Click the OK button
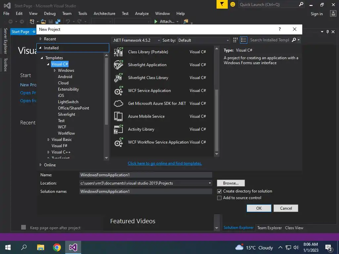Viewport: 339px width, 254px height. point(259,208)
